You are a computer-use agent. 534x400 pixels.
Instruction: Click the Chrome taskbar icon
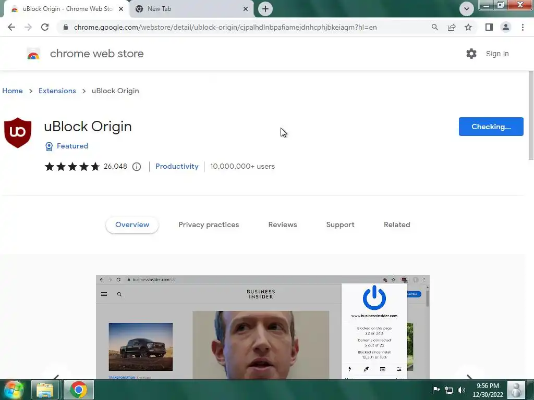(78, 390)
